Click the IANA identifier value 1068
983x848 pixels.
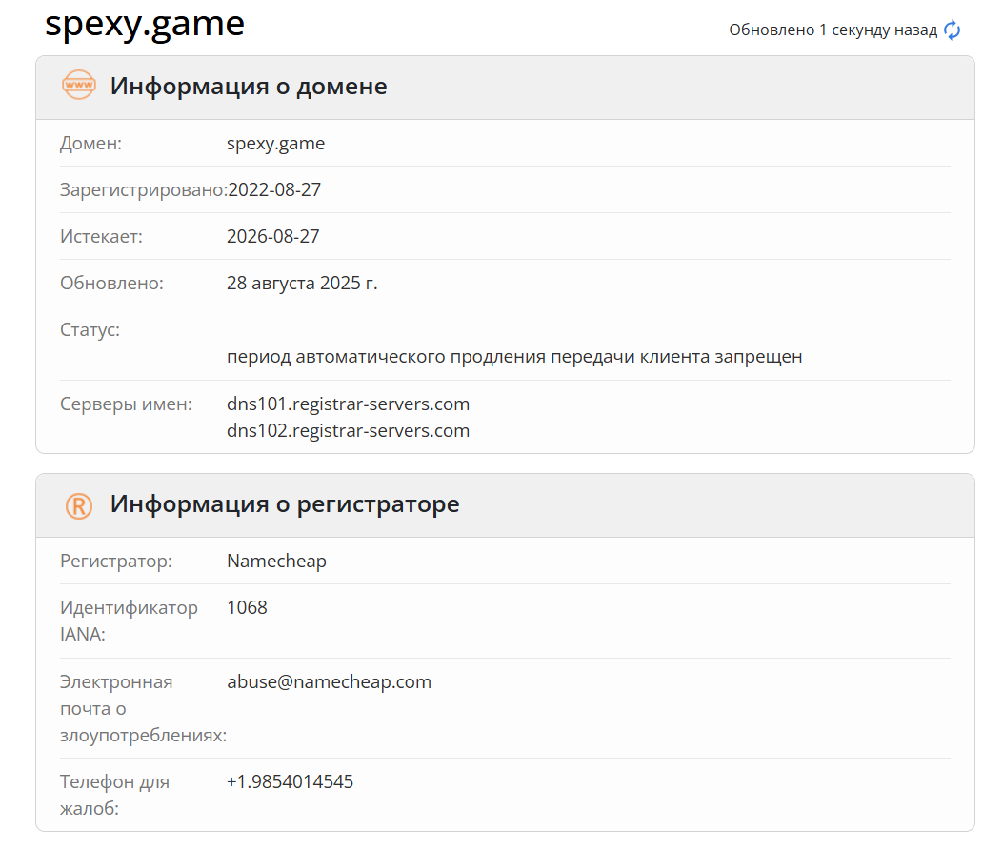[x=247, y=607]
